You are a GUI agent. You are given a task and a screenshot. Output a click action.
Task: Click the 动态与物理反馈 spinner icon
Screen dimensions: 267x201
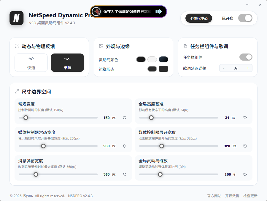(17, 46)
